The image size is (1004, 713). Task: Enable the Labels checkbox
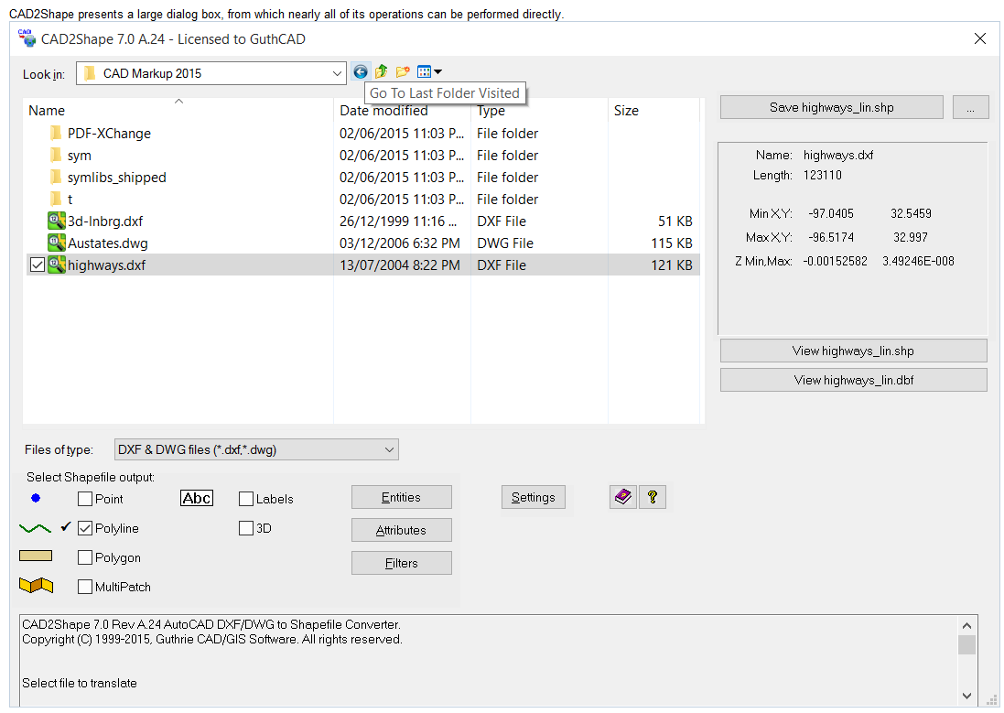(x=246, y=500)
